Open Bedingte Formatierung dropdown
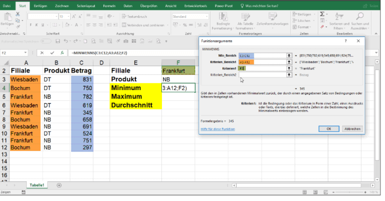Viewport: 385px width, 201px height. 223,21
